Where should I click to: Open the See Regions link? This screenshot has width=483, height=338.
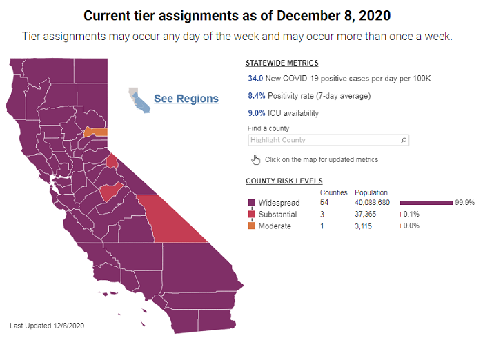click(186, 99)
